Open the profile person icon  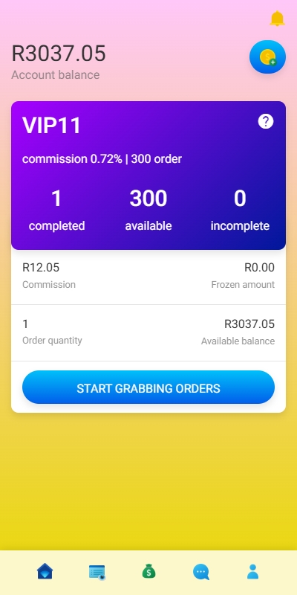(x=252, y=571)
